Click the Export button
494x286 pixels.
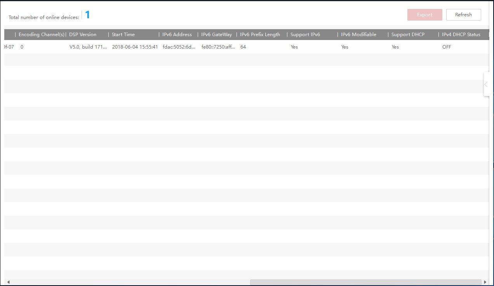424,15
